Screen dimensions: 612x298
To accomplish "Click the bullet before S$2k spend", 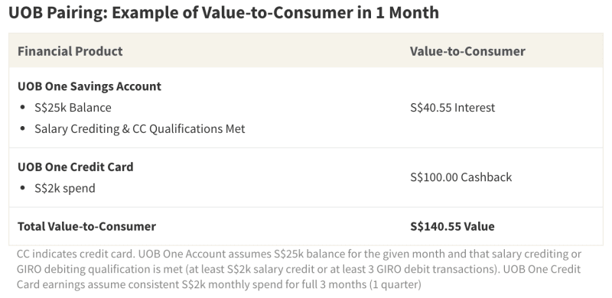I will pos(23,188).
